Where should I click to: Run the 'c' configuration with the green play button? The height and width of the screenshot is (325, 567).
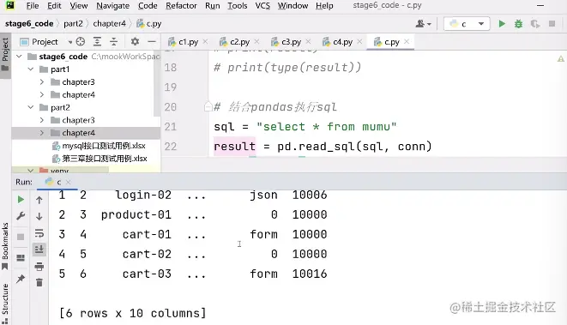tap(502, 24)
